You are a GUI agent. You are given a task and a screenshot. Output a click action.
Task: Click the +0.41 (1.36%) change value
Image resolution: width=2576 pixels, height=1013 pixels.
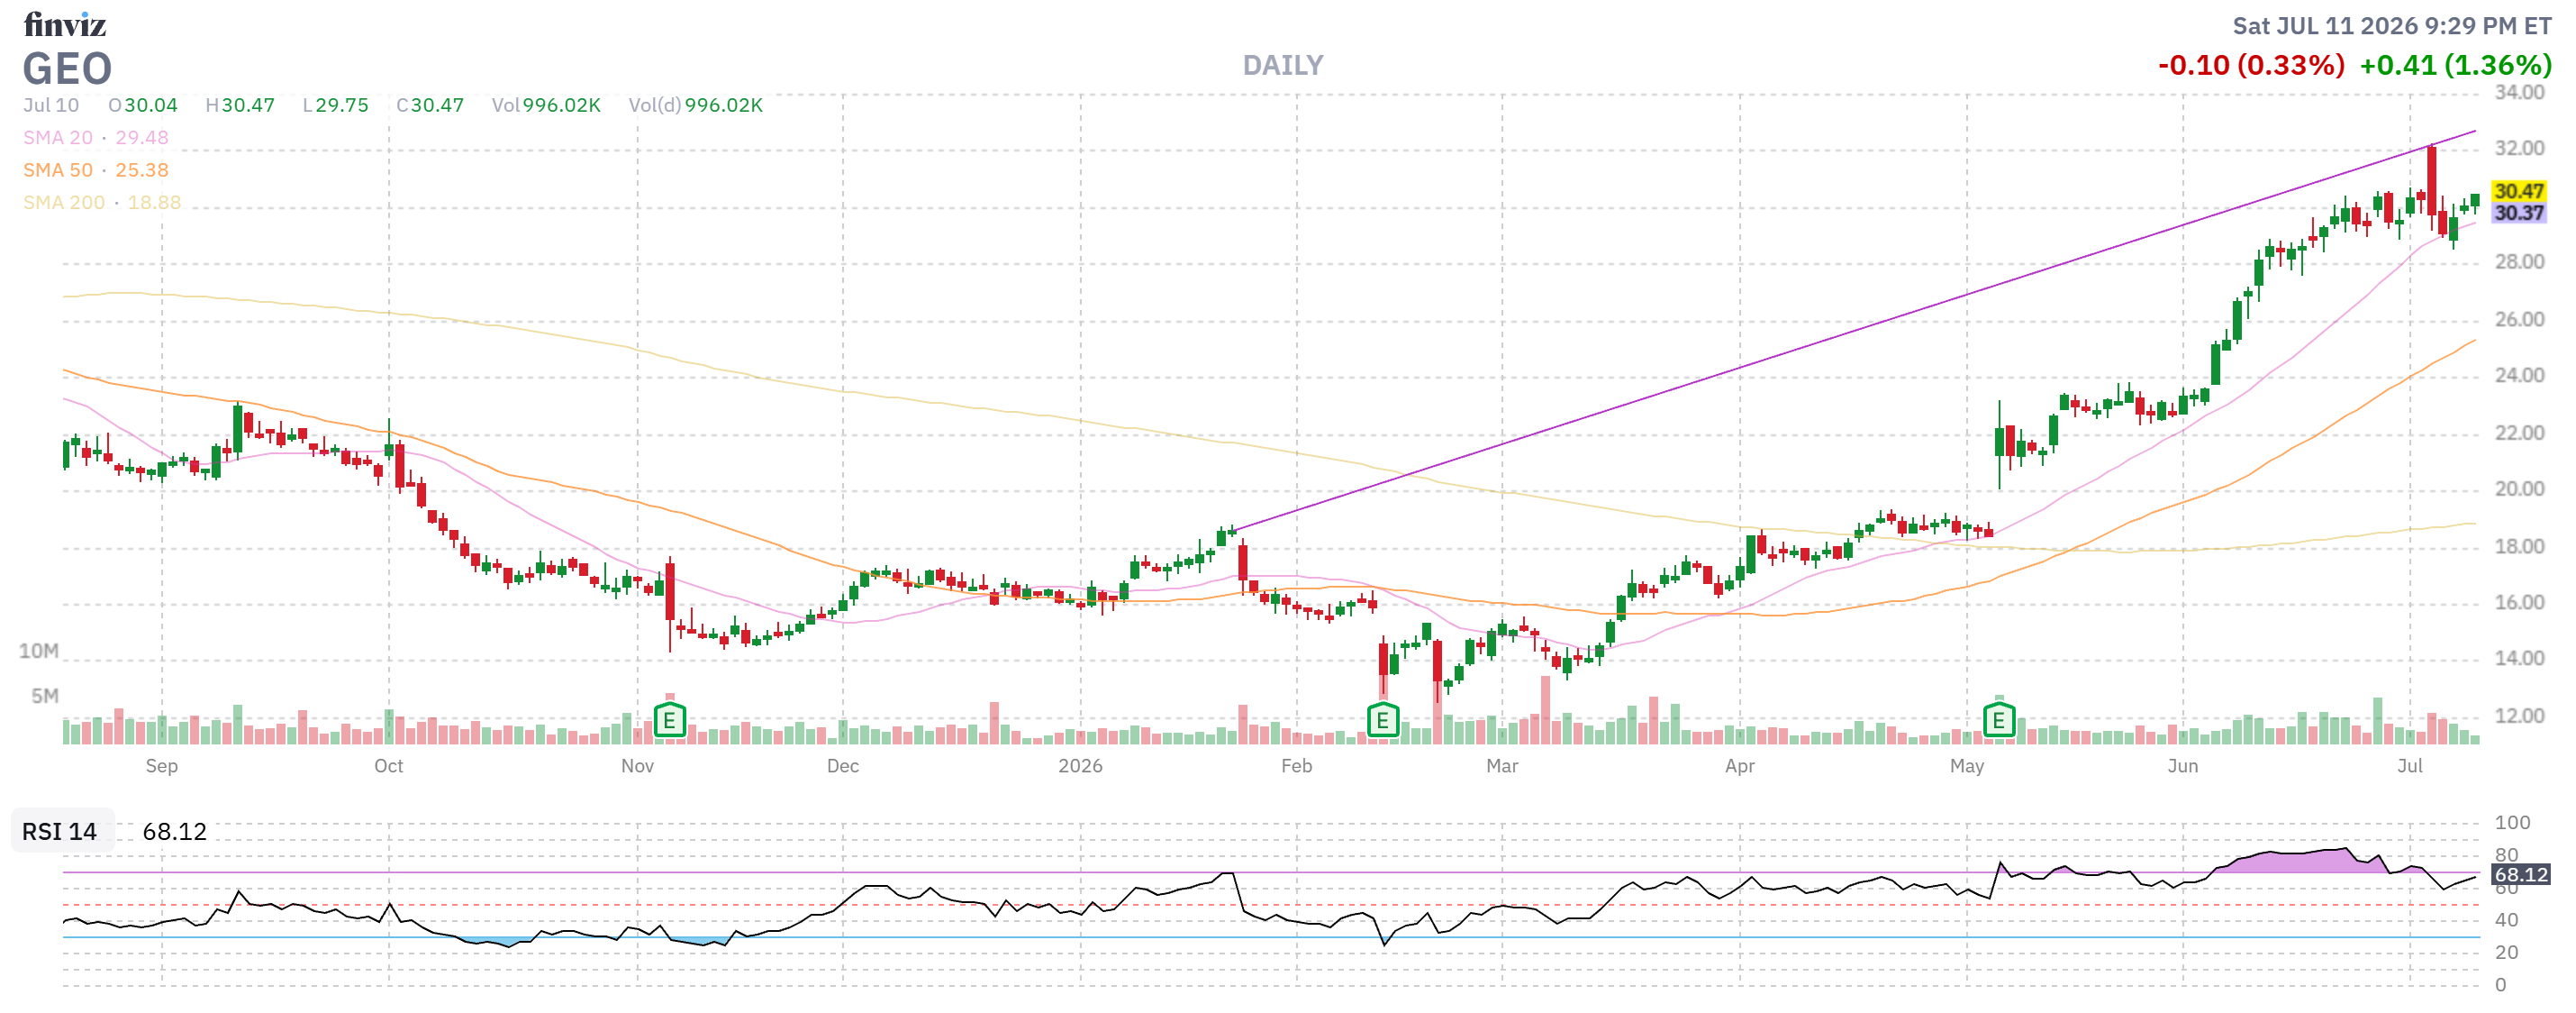(x=2455, y=65)
